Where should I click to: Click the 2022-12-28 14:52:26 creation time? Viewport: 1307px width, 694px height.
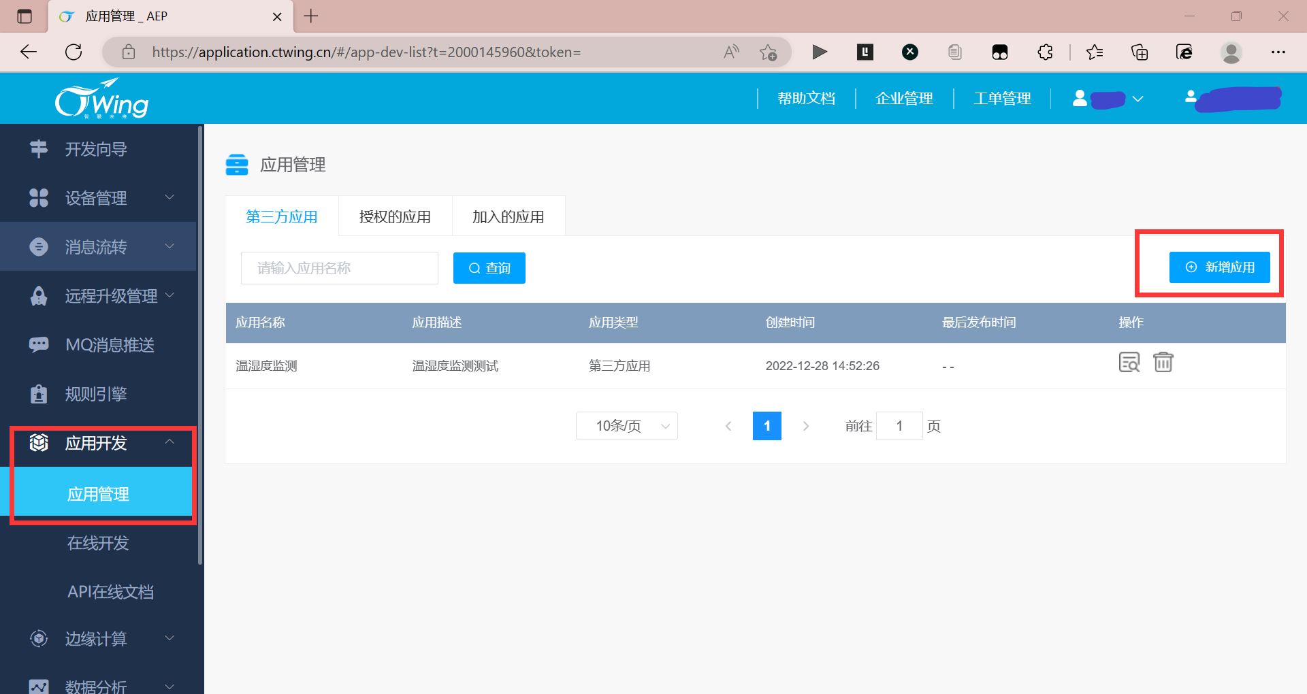pos(822,366)
